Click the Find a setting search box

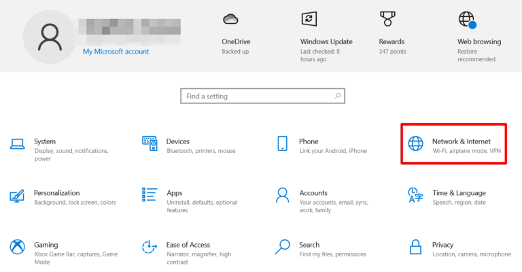point(262,96)
